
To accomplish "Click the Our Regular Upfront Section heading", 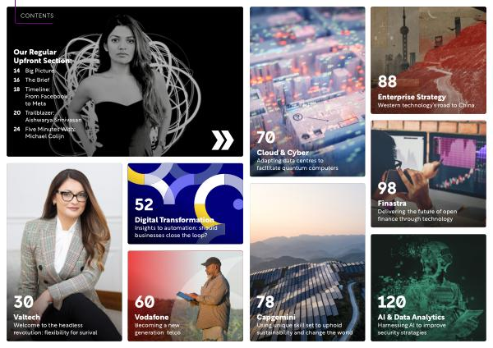I will pos(43,56).
